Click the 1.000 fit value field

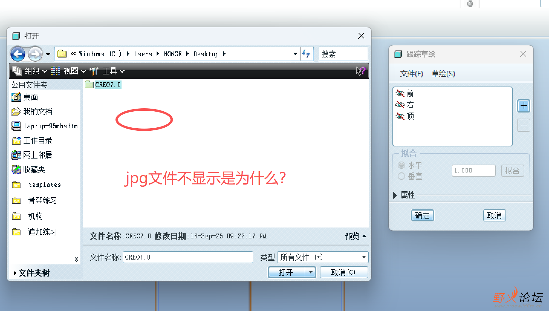pos(473,171)
